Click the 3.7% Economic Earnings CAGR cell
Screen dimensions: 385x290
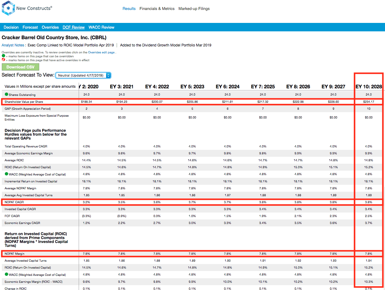[369, 223]
